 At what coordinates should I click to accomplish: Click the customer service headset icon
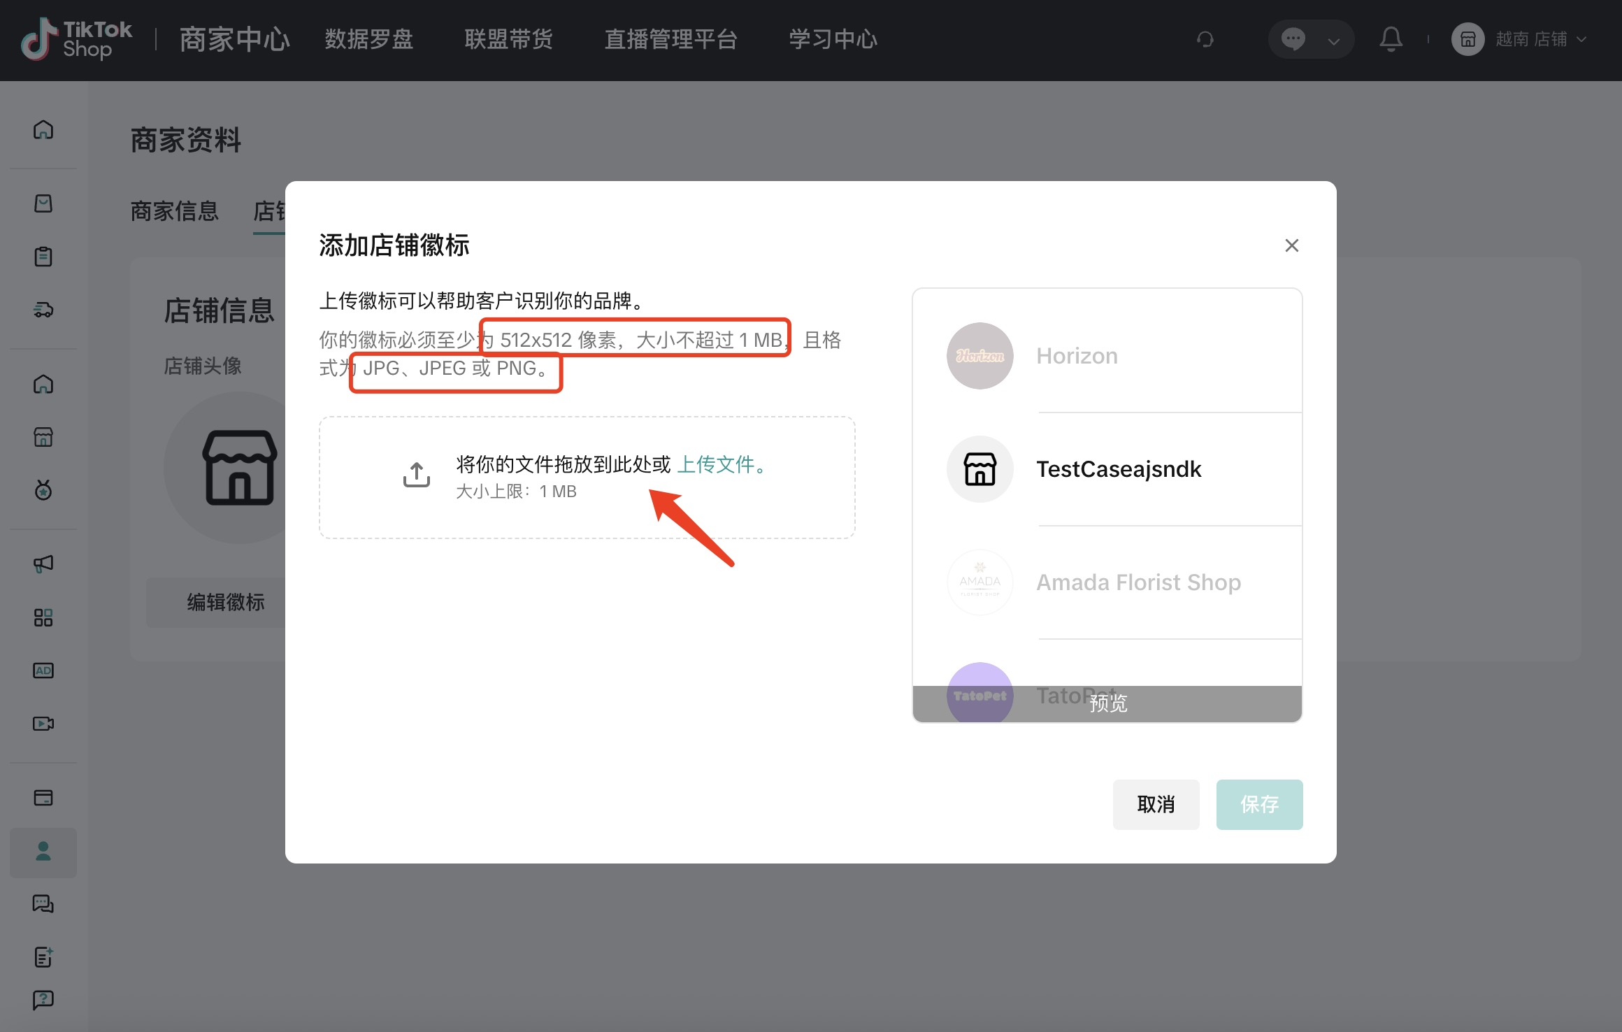click(1205, 39)
